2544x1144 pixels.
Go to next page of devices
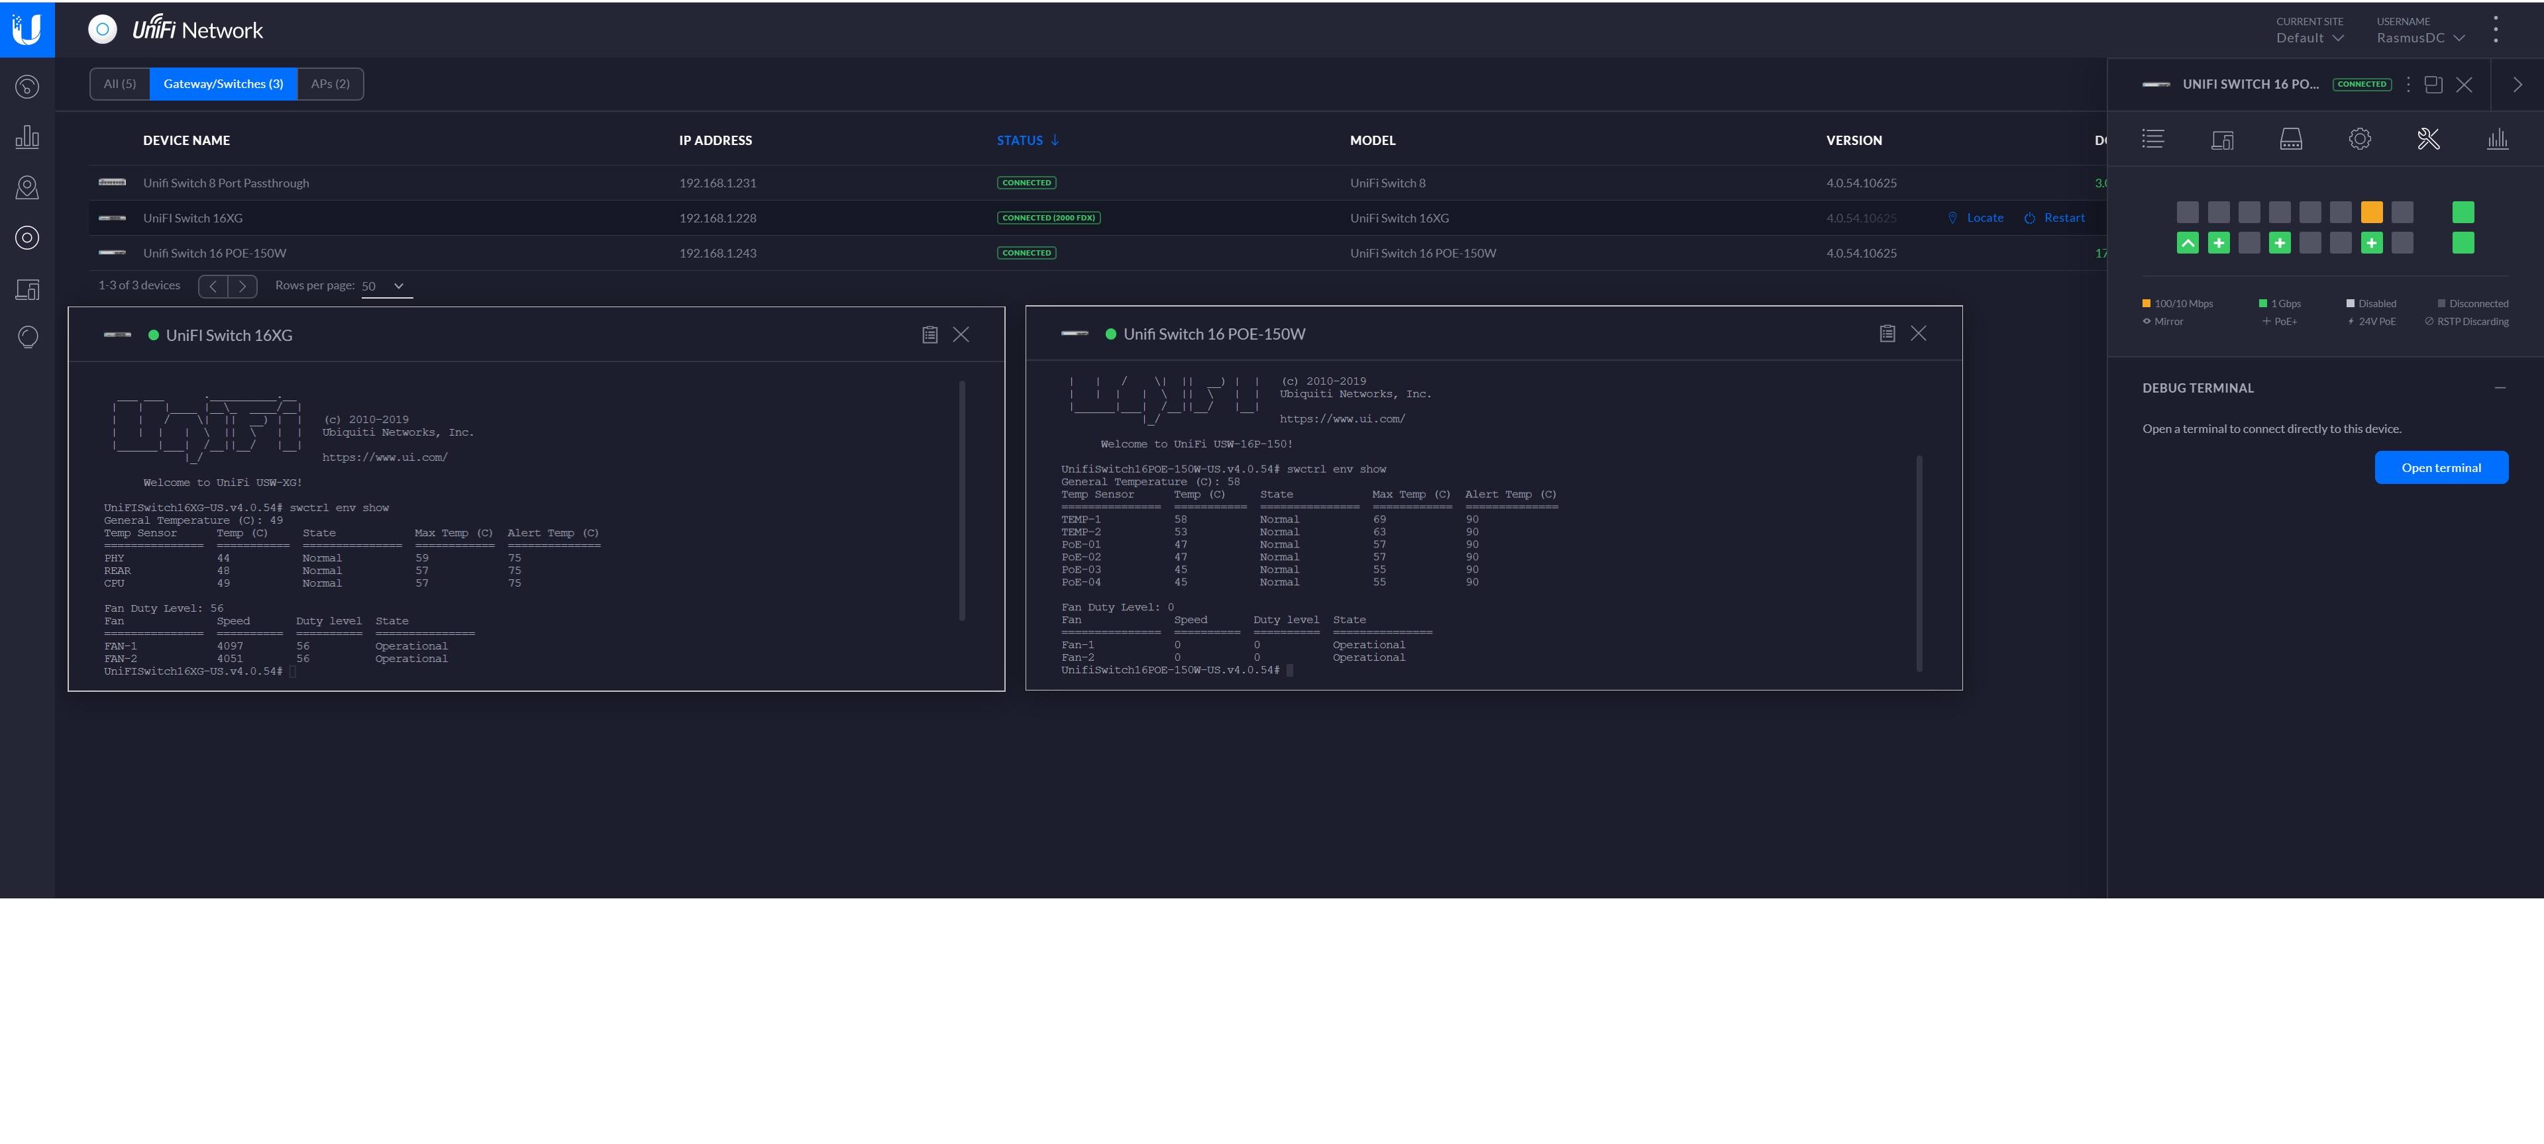pos(242,286)
